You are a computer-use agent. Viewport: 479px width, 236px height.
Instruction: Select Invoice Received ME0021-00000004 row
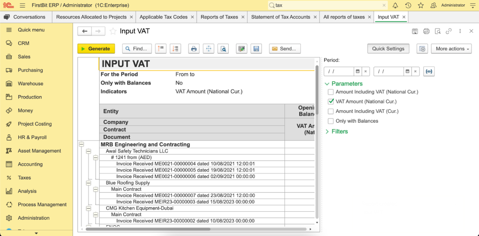click(185, 164)
